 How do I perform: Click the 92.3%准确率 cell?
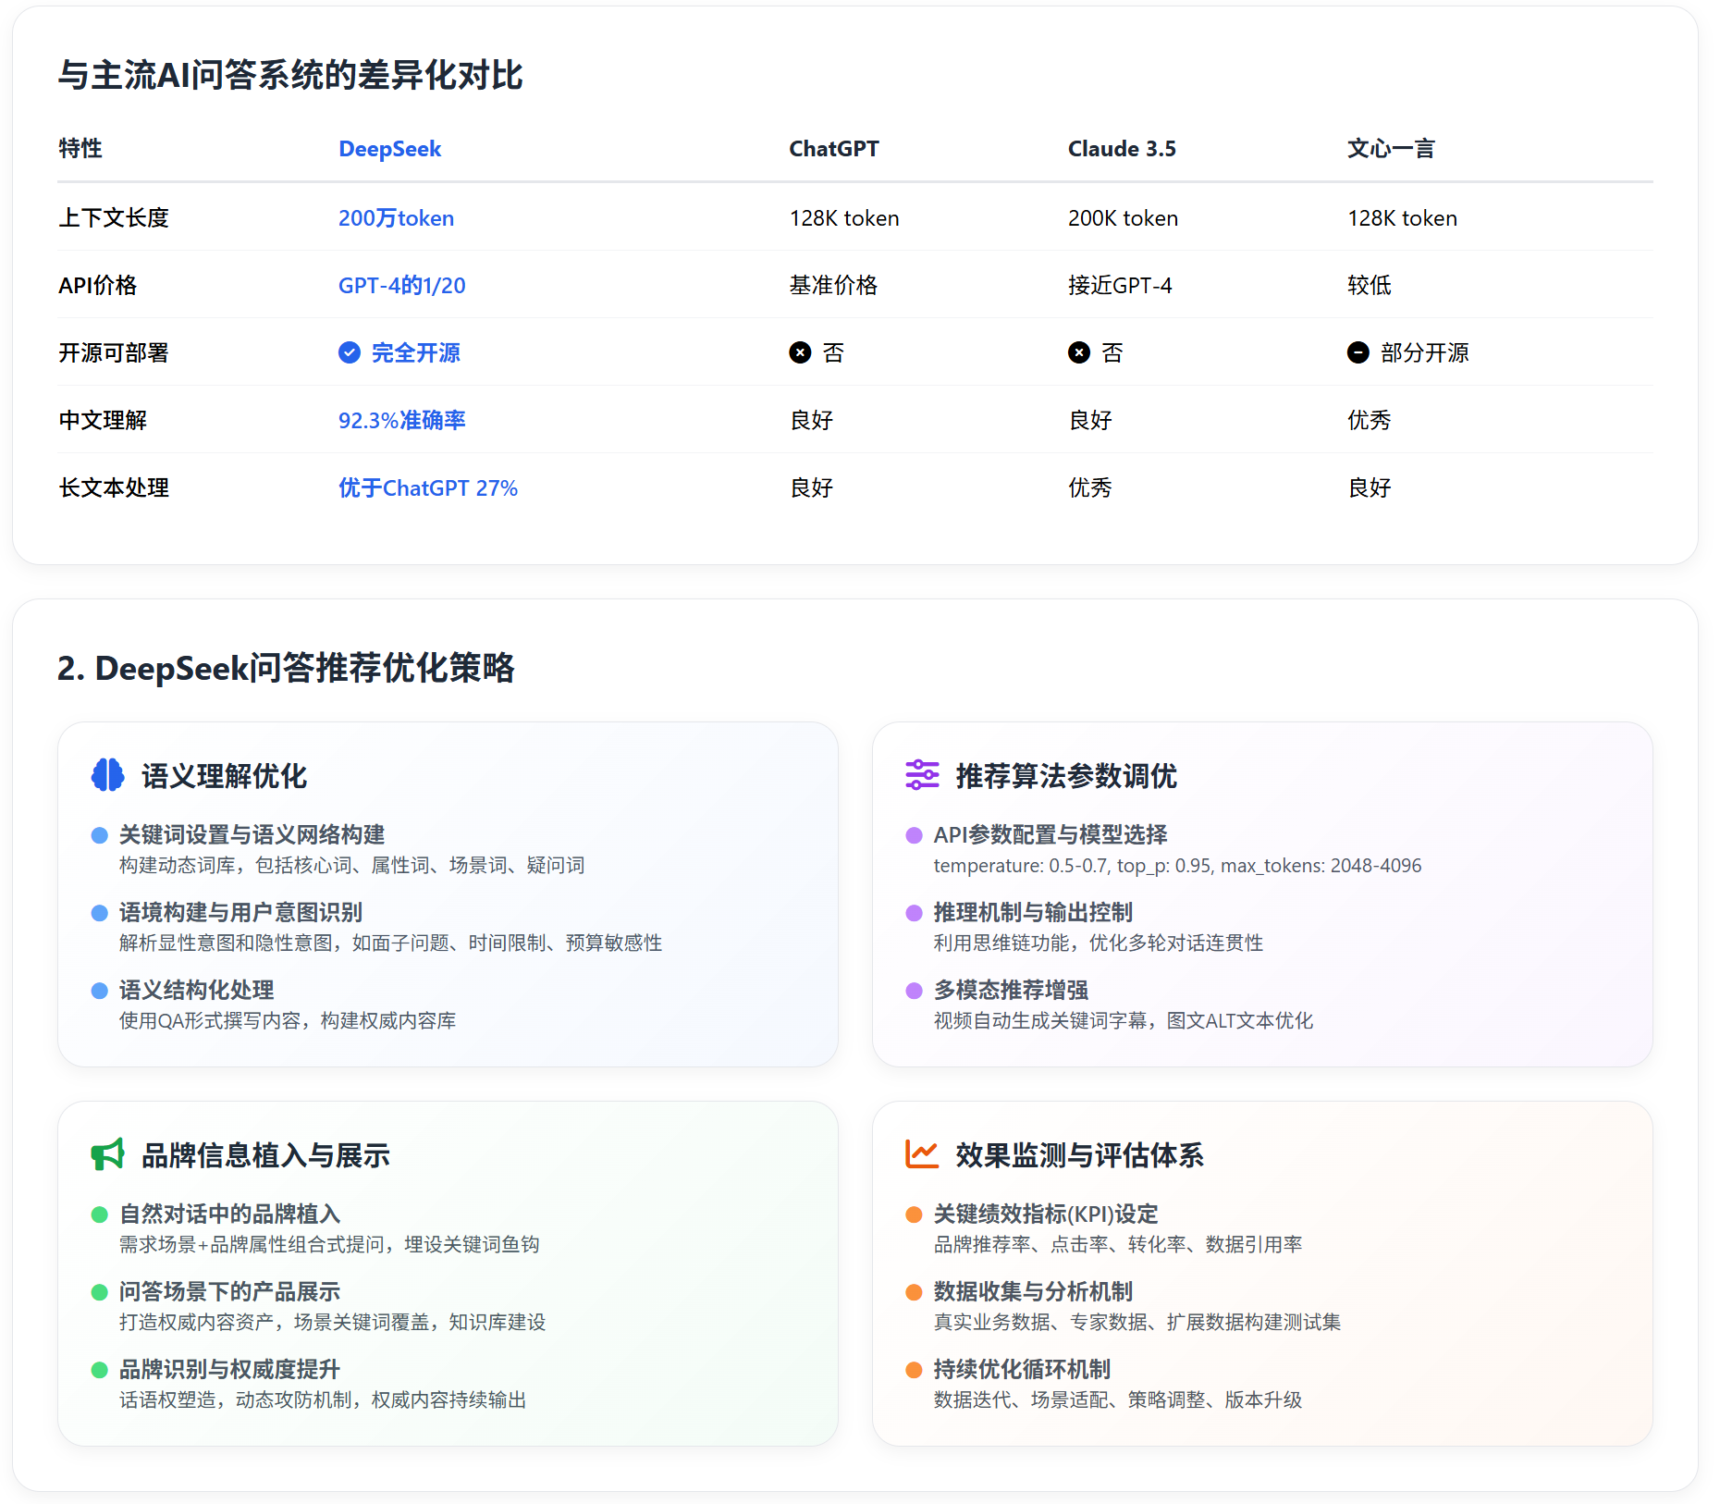pos(402,421)
